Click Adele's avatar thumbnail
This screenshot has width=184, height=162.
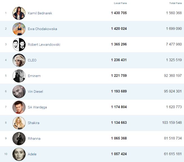coord(19,154)
